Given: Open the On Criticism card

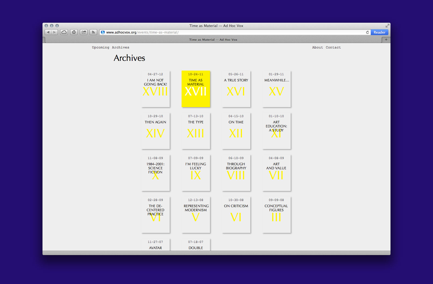Looking at the screenshot, I should [236, 215].
